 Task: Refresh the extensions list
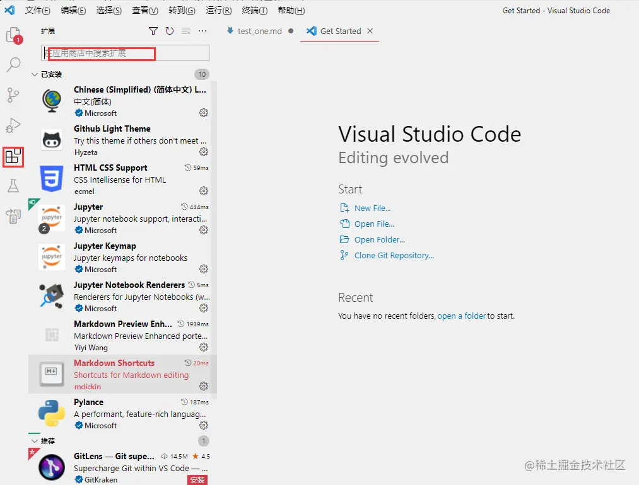(x=170, y=31)
